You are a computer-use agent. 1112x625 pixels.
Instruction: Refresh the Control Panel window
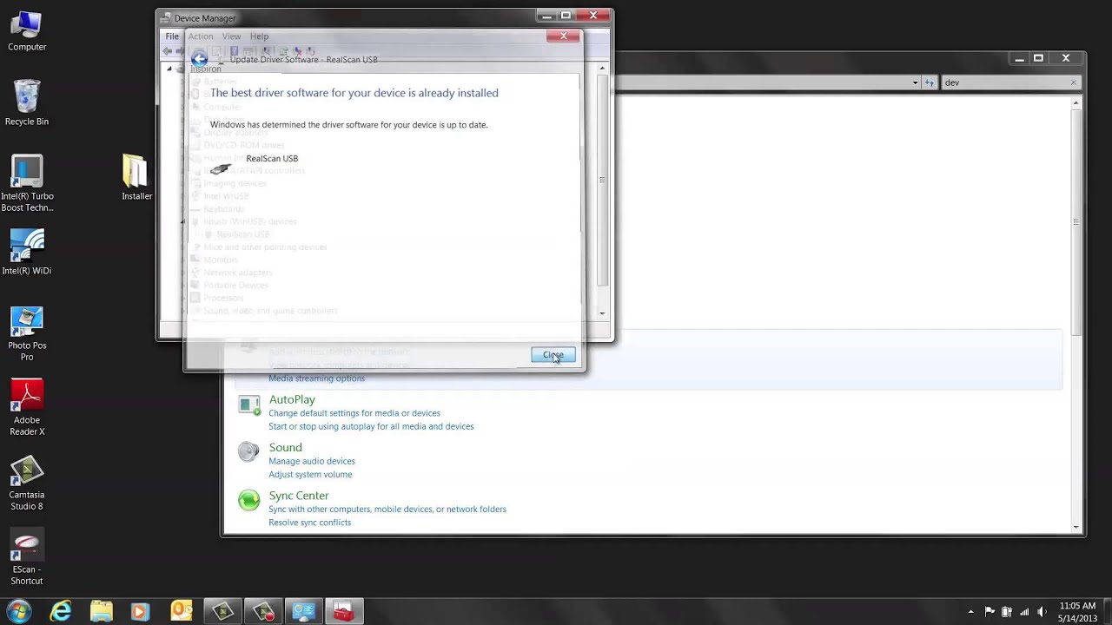click(x=930, y=82)
